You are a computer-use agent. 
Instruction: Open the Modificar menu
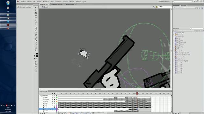click(x=46, y=2)
